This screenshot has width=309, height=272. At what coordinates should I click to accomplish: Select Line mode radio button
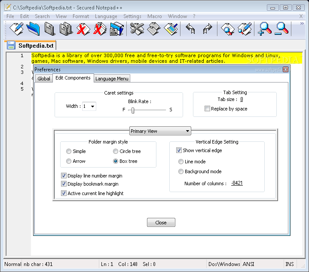coord(181,162)
